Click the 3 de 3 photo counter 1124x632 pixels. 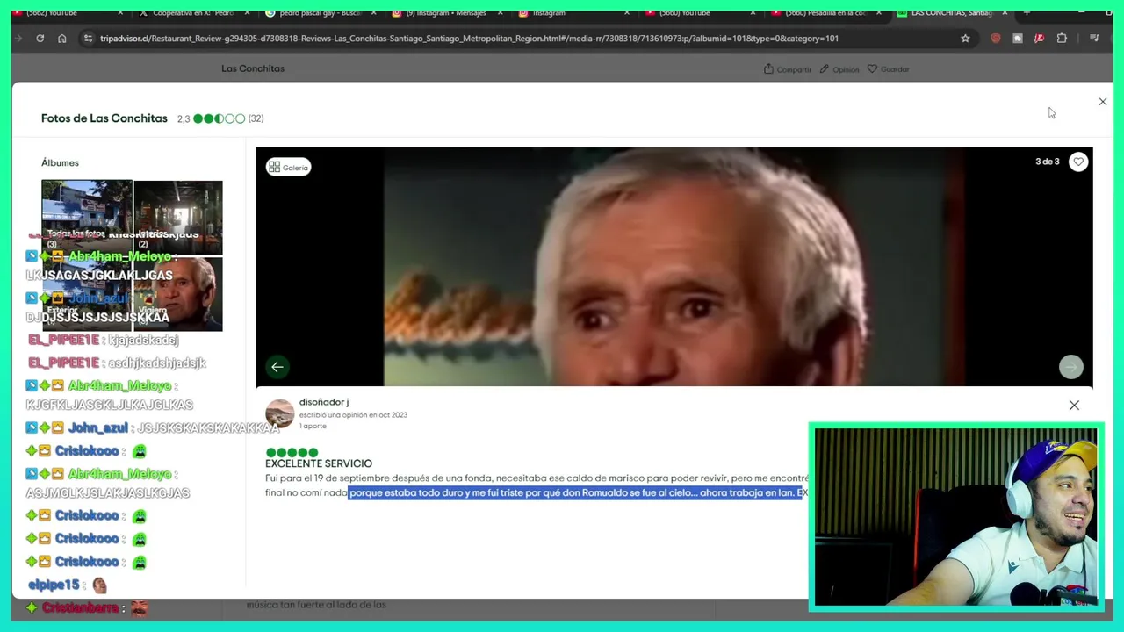coord(1048,162)
